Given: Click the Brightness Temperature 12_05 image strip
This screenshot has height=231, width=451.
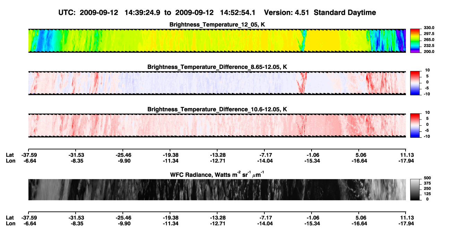Looking at the screenshot, I should (217, 41).
